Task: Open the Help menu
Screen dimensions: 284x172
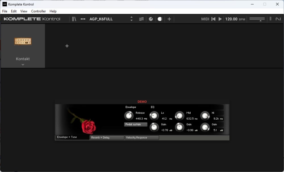Action: pos(53,11)
